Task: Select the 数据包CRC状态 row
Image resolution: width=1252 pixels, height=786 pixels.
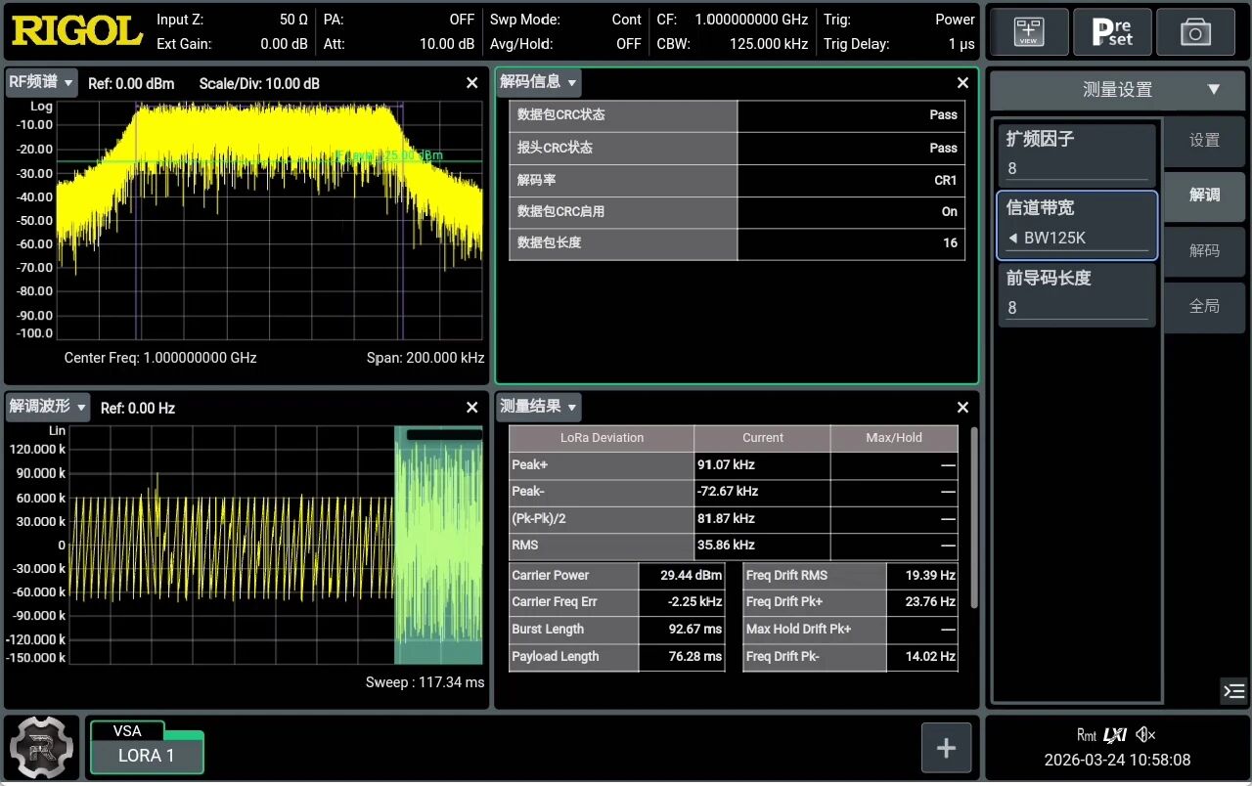Action: (738, 115)
